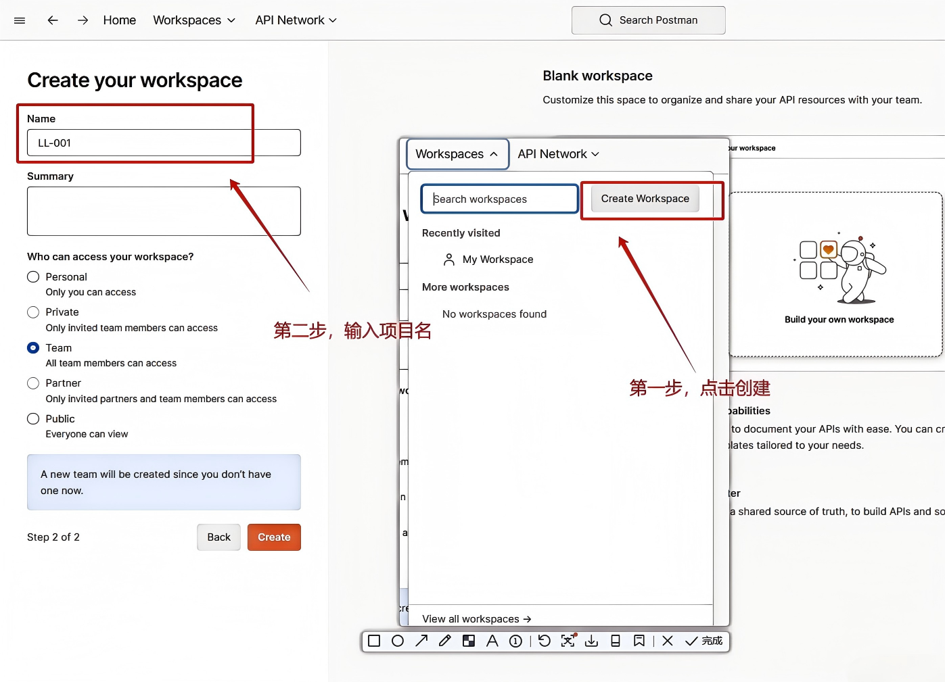Select Personal access option
This screenshot has height=682, width=945.
(33, 277)
